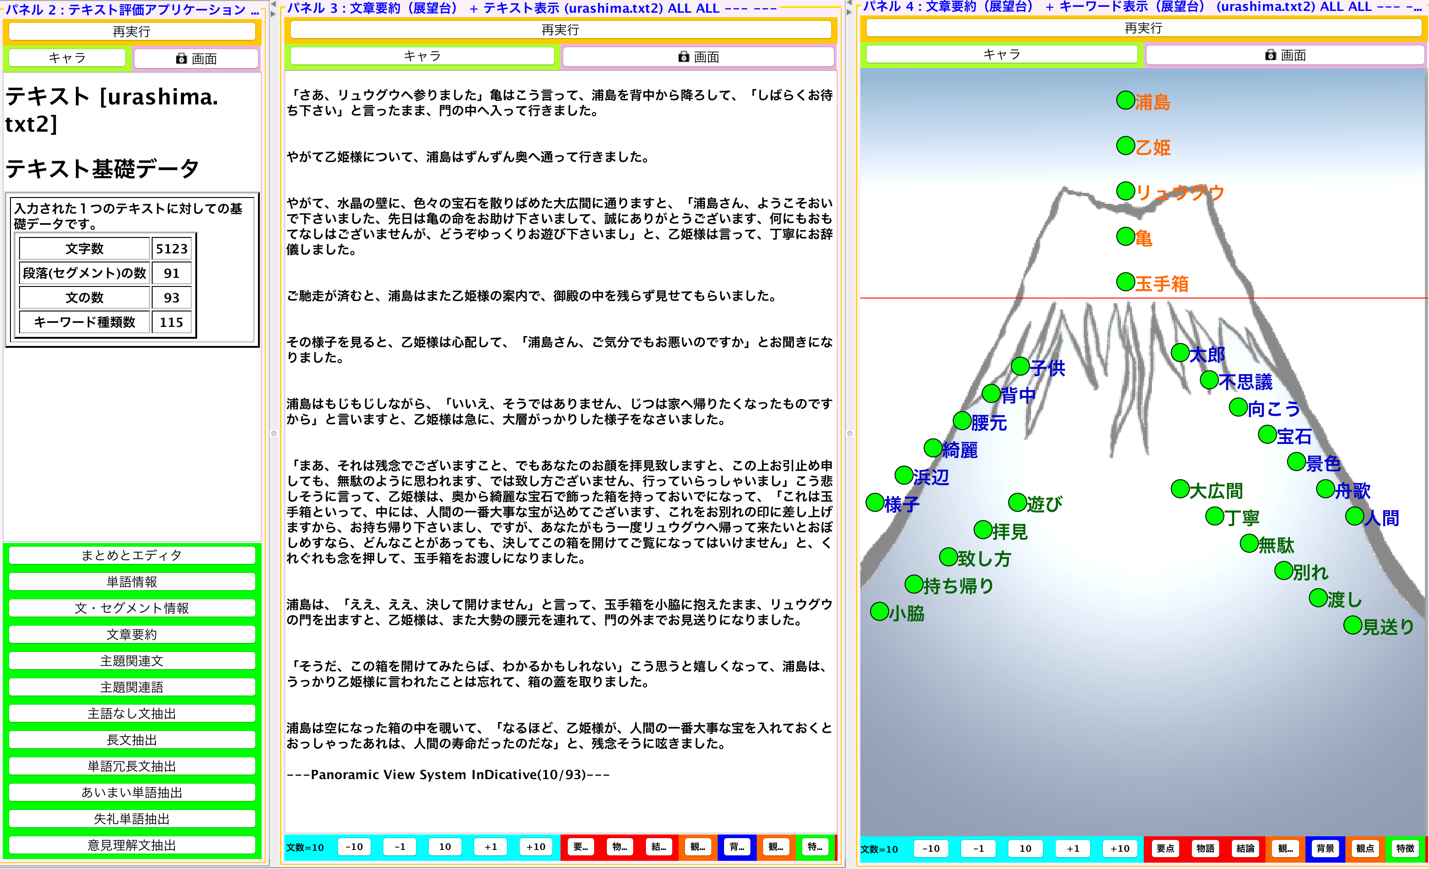Select the 人間 keyword marker
This screenshot has width=1429, height=869.
[1354, 516]
